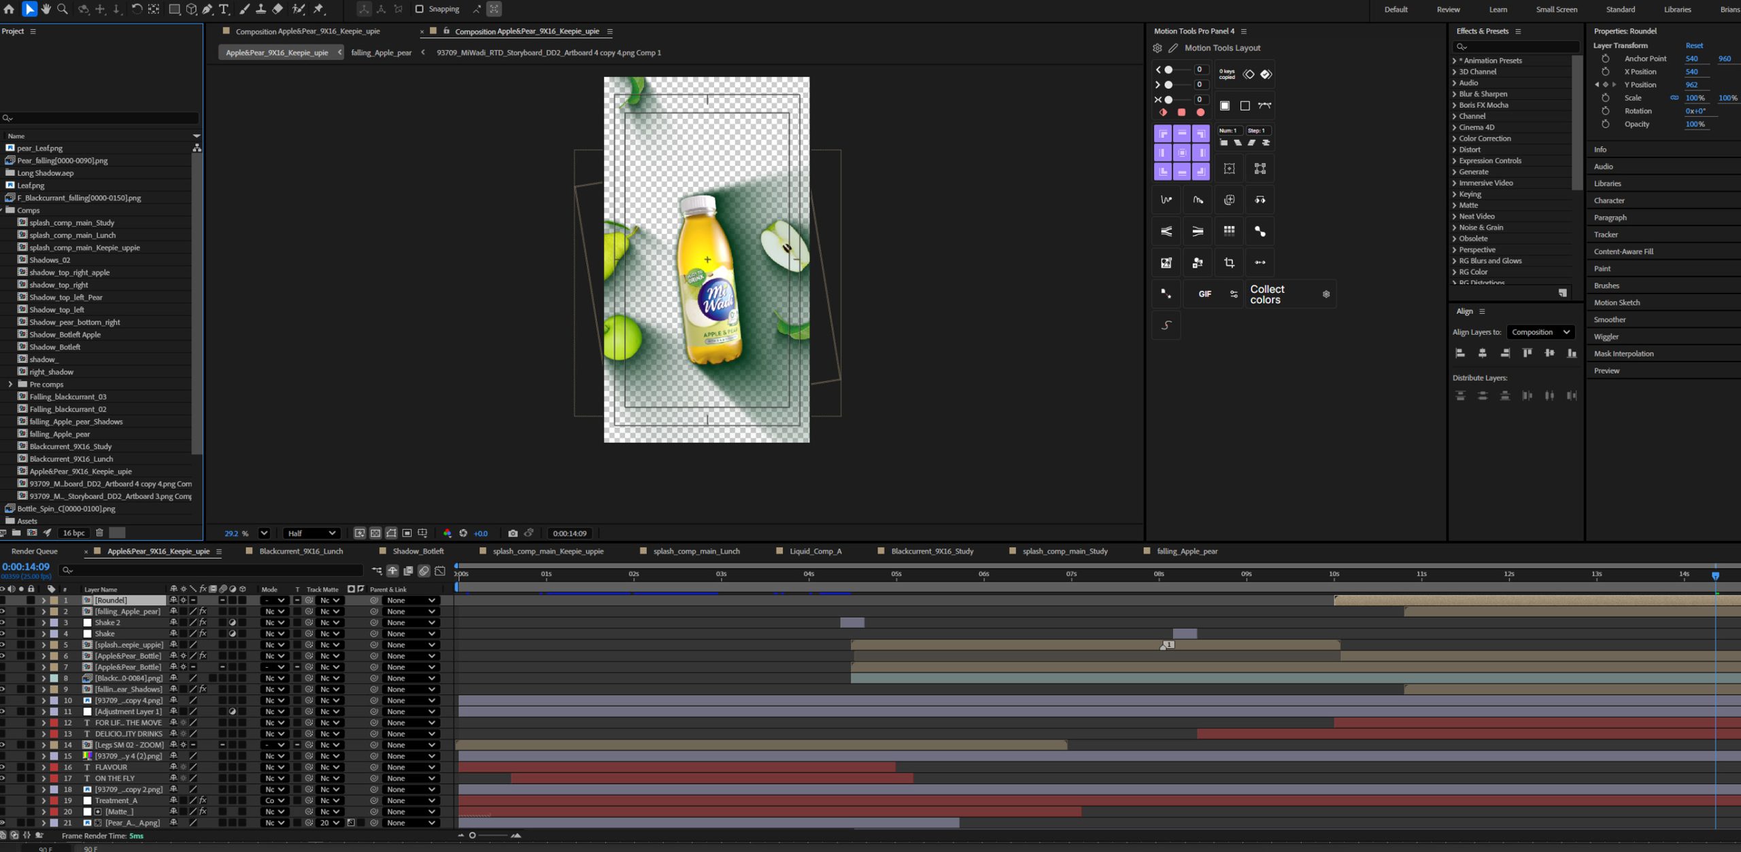Expand the Roundel layer properties

click(x=44, y=601)
